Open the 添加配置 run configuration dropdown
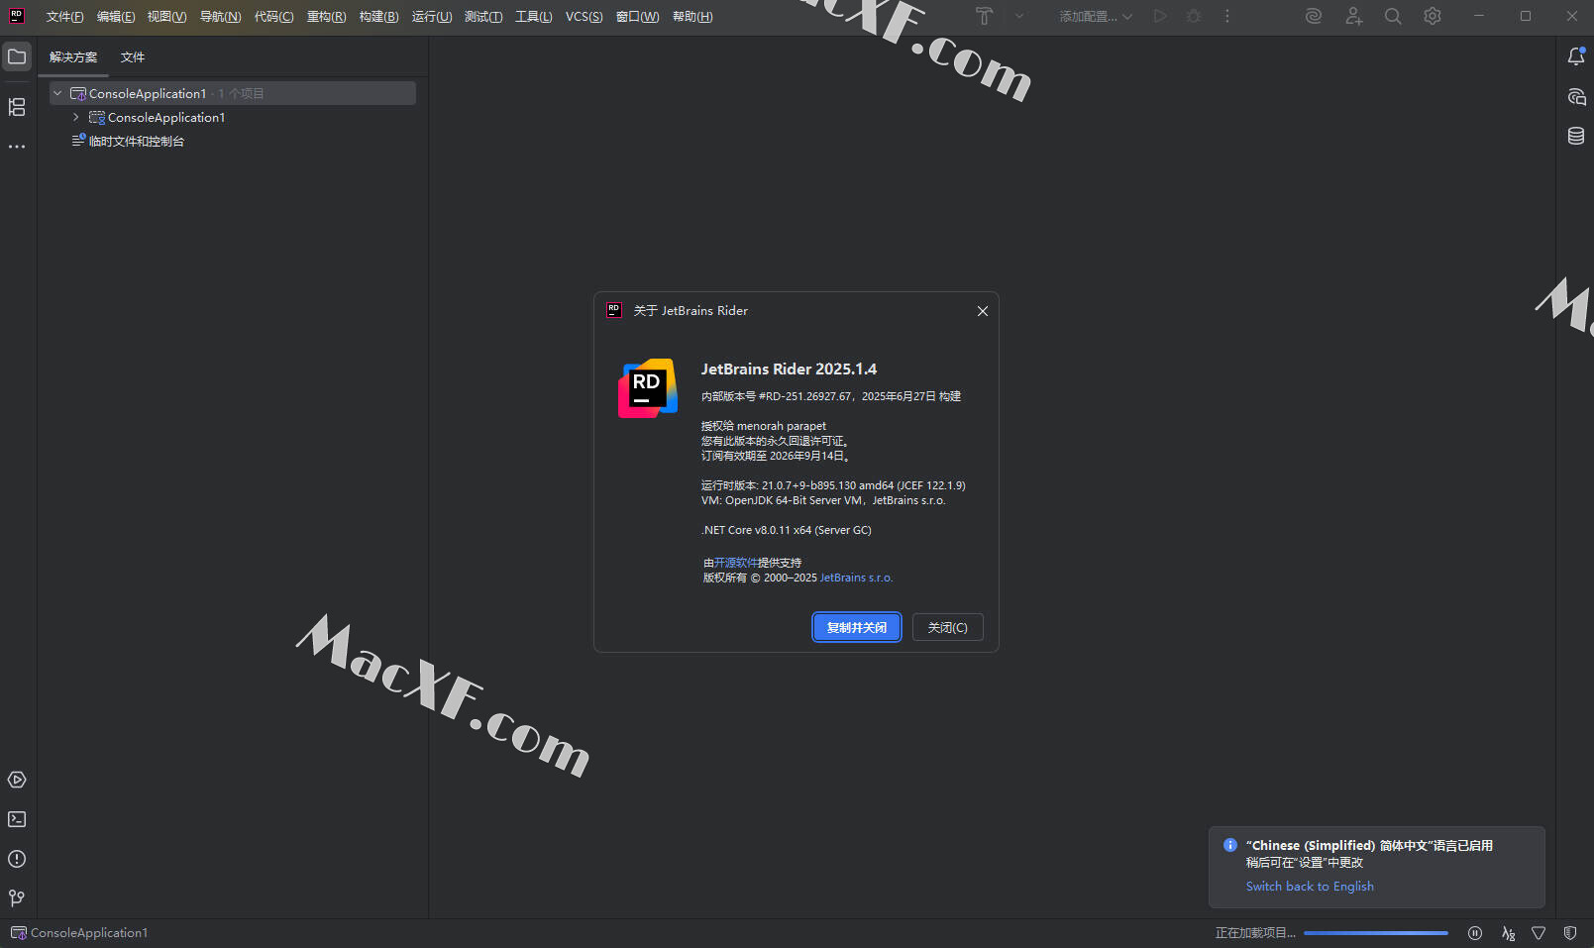The width and height of the screenshot is (1594, 948). click(x=1096, y=16)
